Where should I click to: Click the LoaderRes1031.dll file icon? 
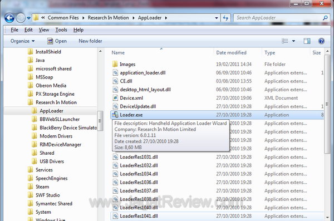115,157
